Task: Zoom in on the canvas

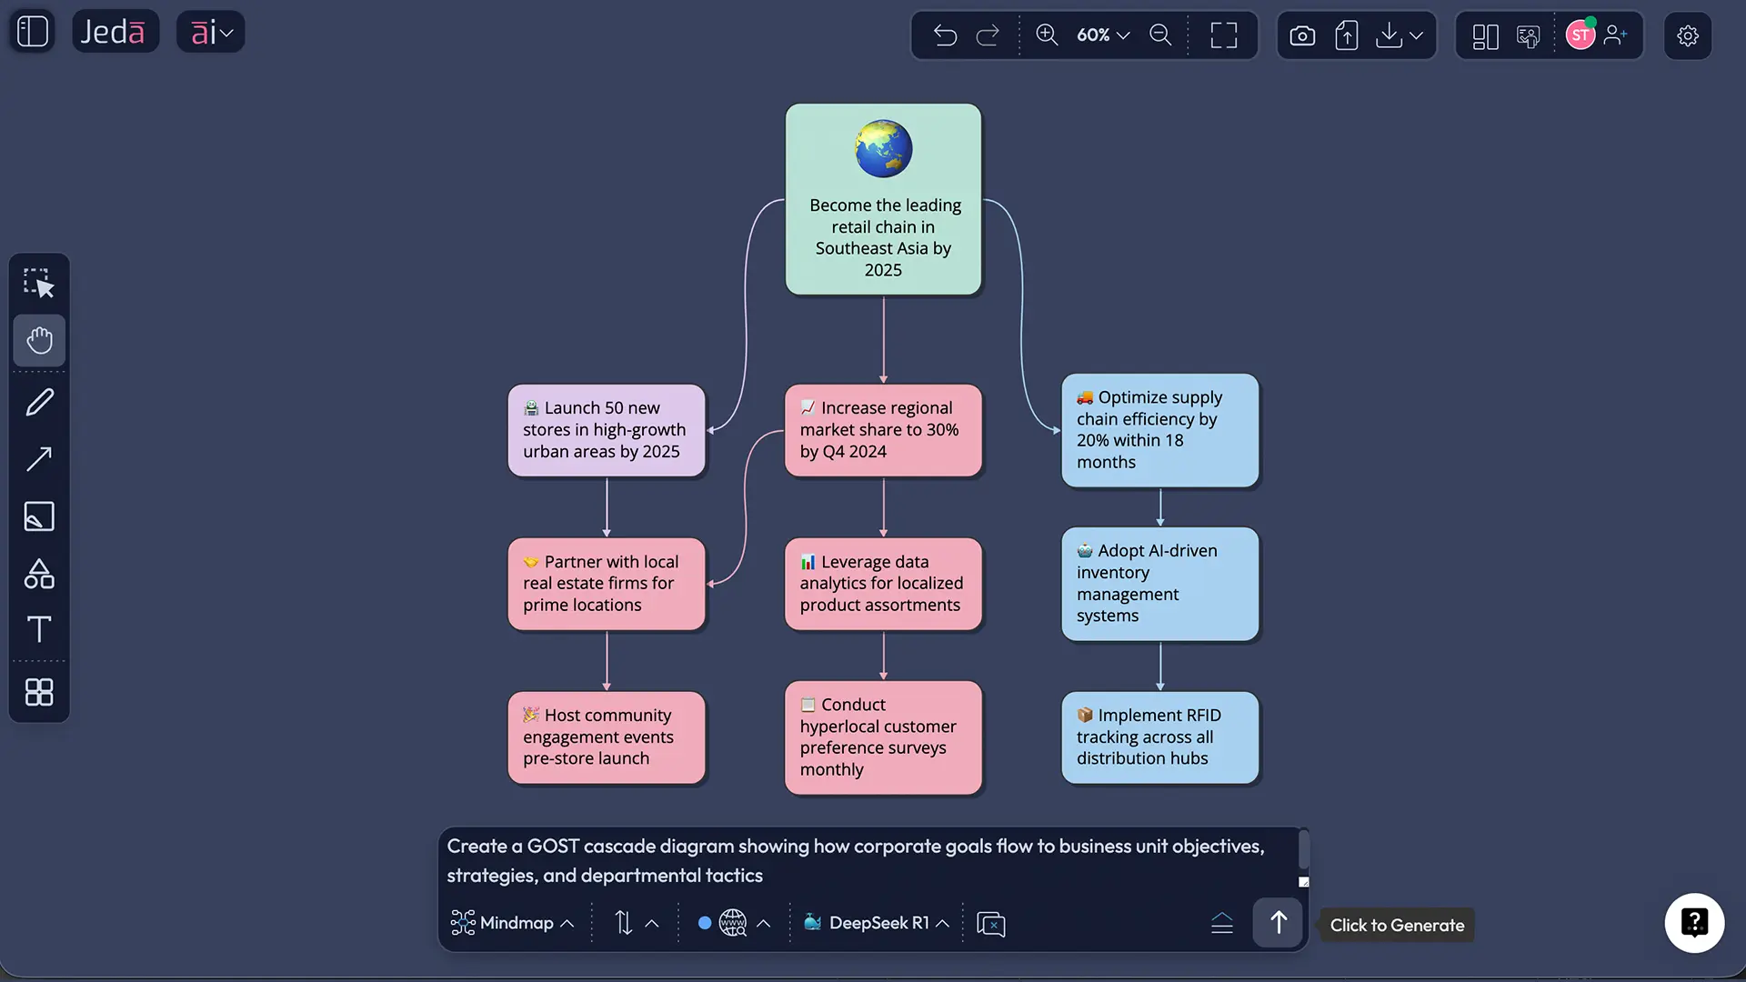Action: 1047,35
